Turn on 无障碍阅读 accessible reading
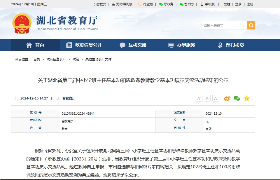This screenshot has width=280, height=180. point(122,4)
